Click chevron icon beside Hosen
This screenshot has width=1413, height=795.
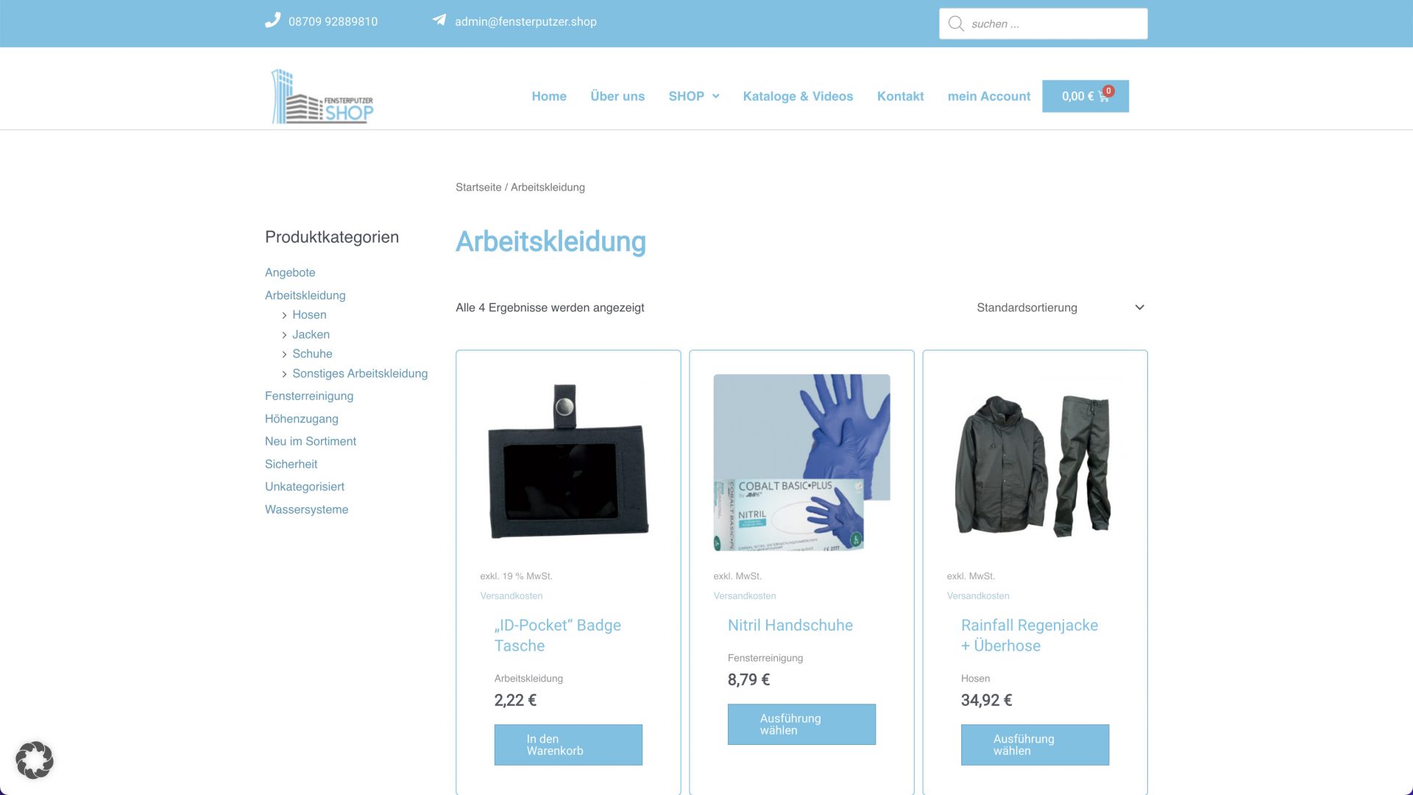tap(284, 315)
